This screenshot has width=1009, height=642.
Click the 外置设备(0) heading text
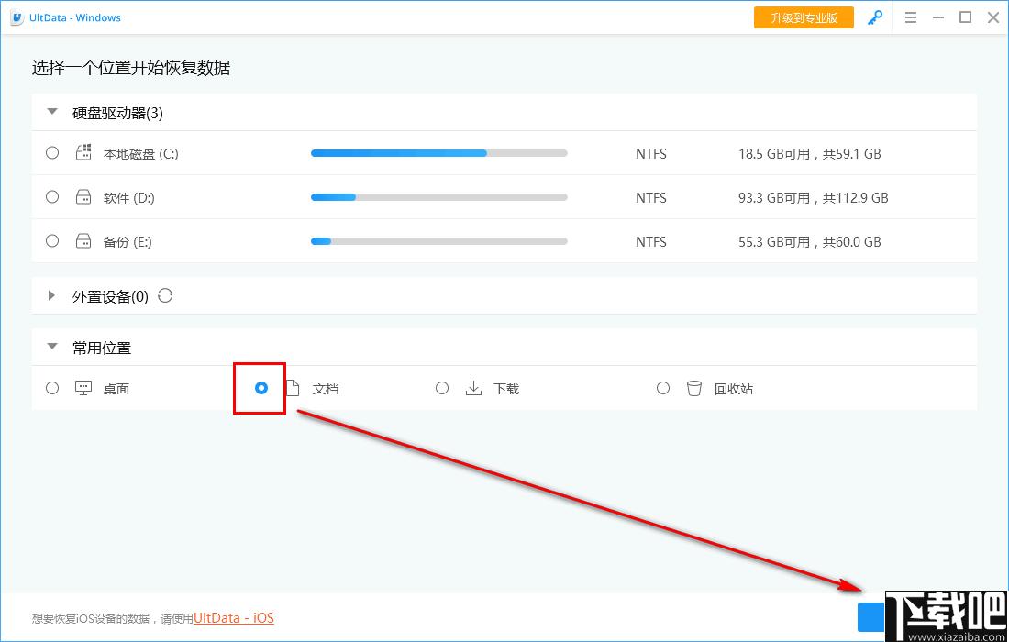point(110,296)
